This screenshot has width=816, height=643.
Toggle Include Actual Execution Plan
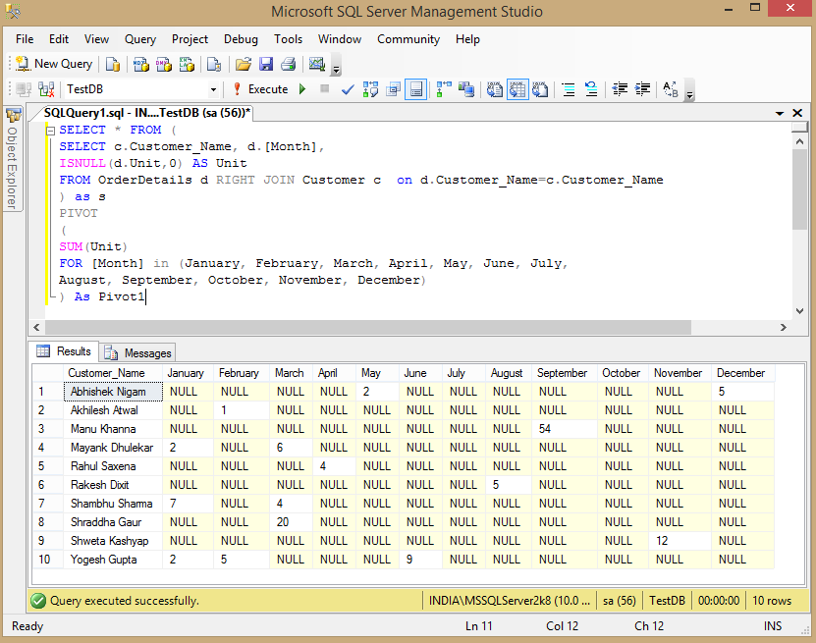click(444, 89)
